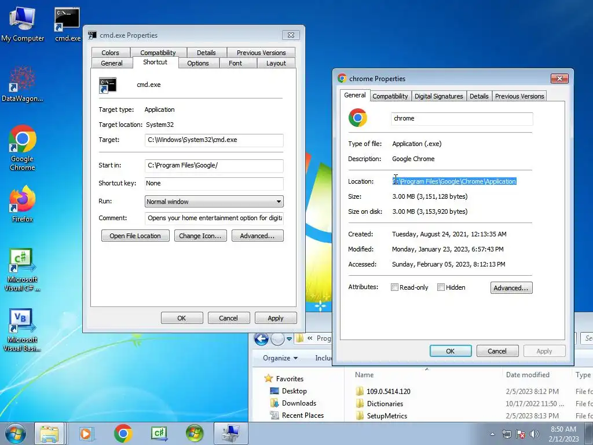Launch the media player taskbar icon
The image size is (593, 445).
[x=86, y=433]
